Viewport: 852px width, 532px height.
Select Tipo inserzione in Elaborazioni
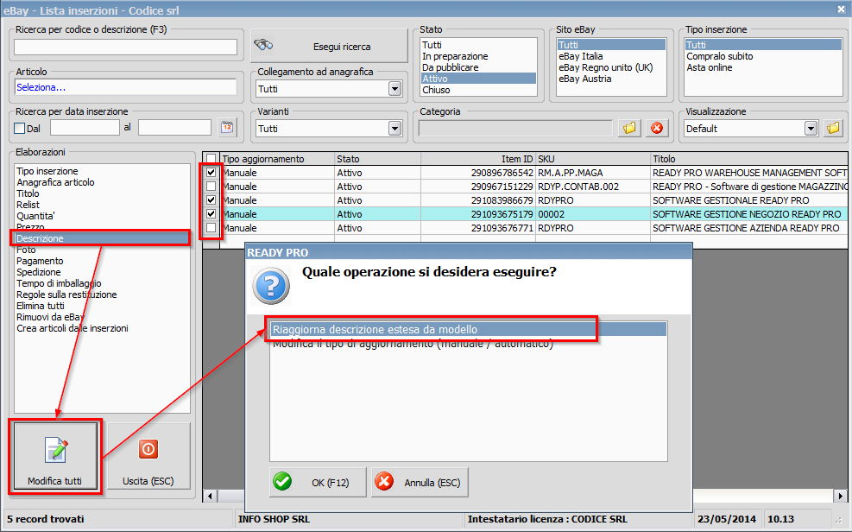(102, 171)
